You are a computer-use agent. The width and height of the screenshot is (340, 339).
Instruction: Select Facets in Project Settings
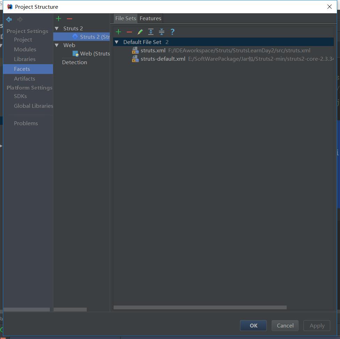[28, 69]
